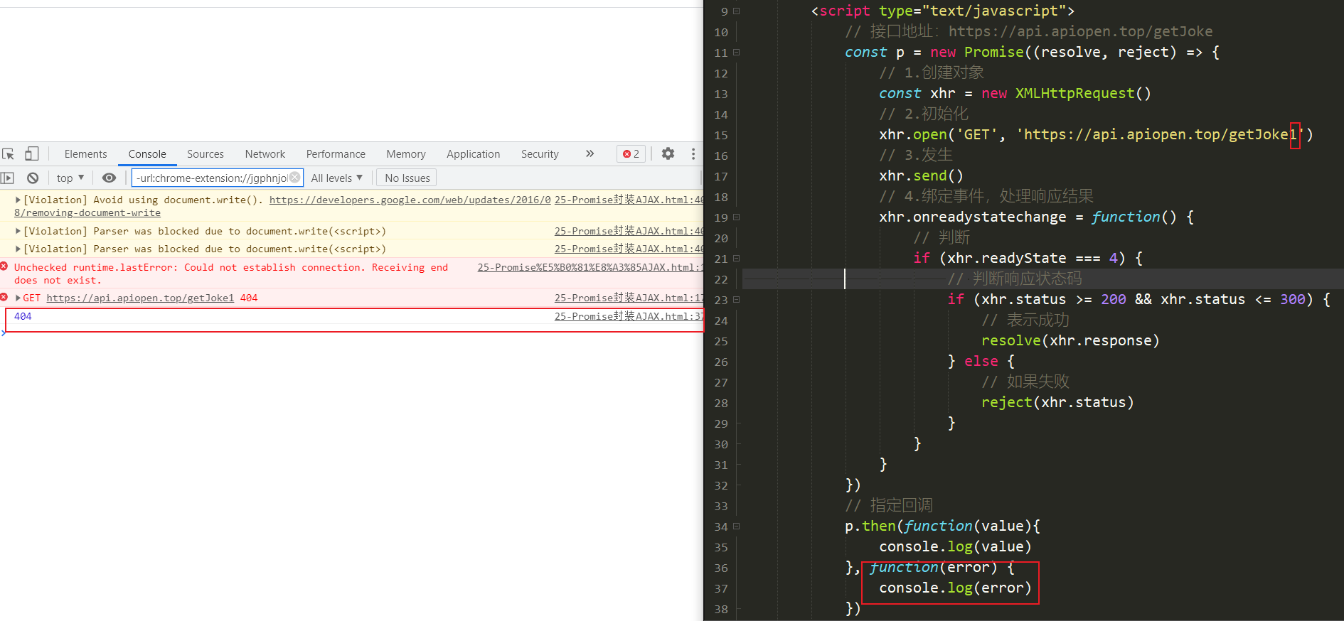This screenshot has width=1344, height=621.
Task: Open source link of the runtime.lastError message
Action: tap(590, 267)
